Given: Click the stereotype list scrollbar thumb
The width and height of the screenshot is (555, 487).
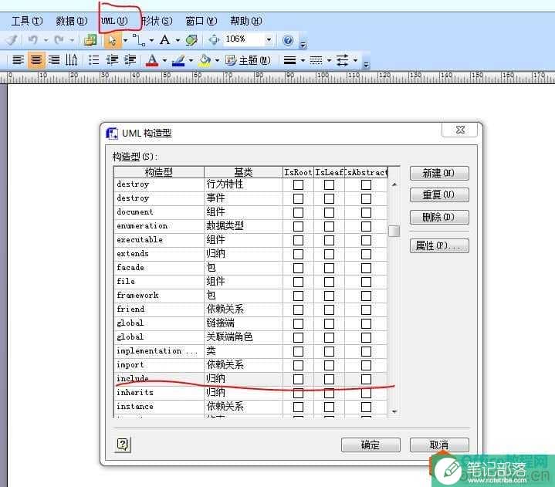Looking at the screenshot, I should (x=394, y=231).
